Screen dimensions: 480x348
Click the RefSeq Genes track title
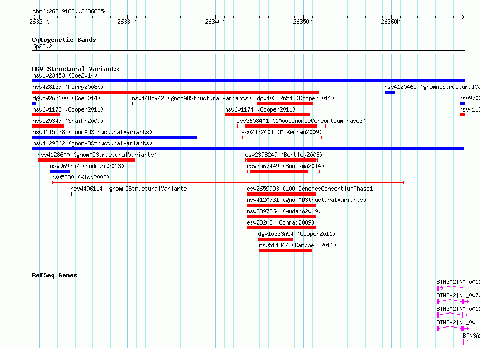[x=54, y=275]
